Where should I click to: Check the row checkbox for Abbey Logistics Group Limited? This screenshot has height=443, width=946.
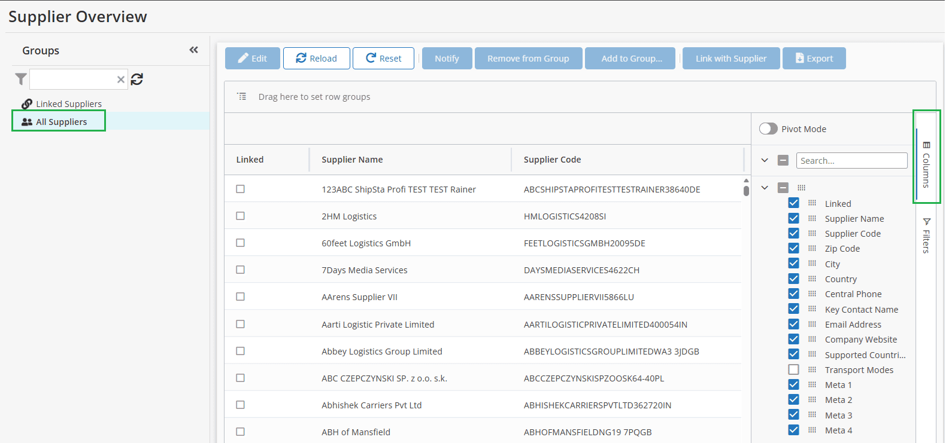(x=240, y=351)
